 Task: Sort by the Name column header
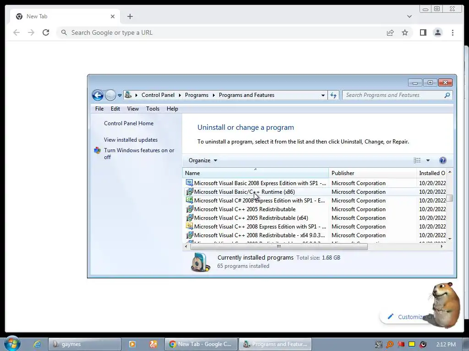(256, 173)
